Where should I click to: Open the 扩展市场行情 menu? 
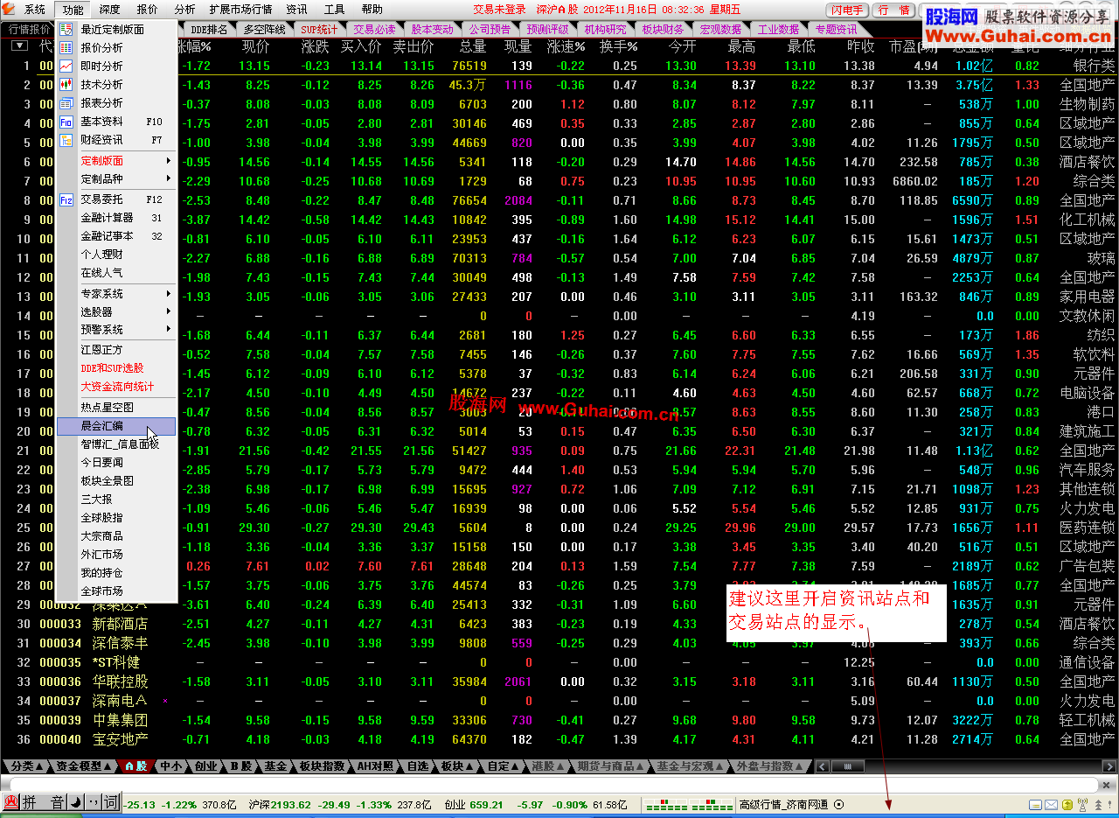pyautogui.click(x=241, y=10)
